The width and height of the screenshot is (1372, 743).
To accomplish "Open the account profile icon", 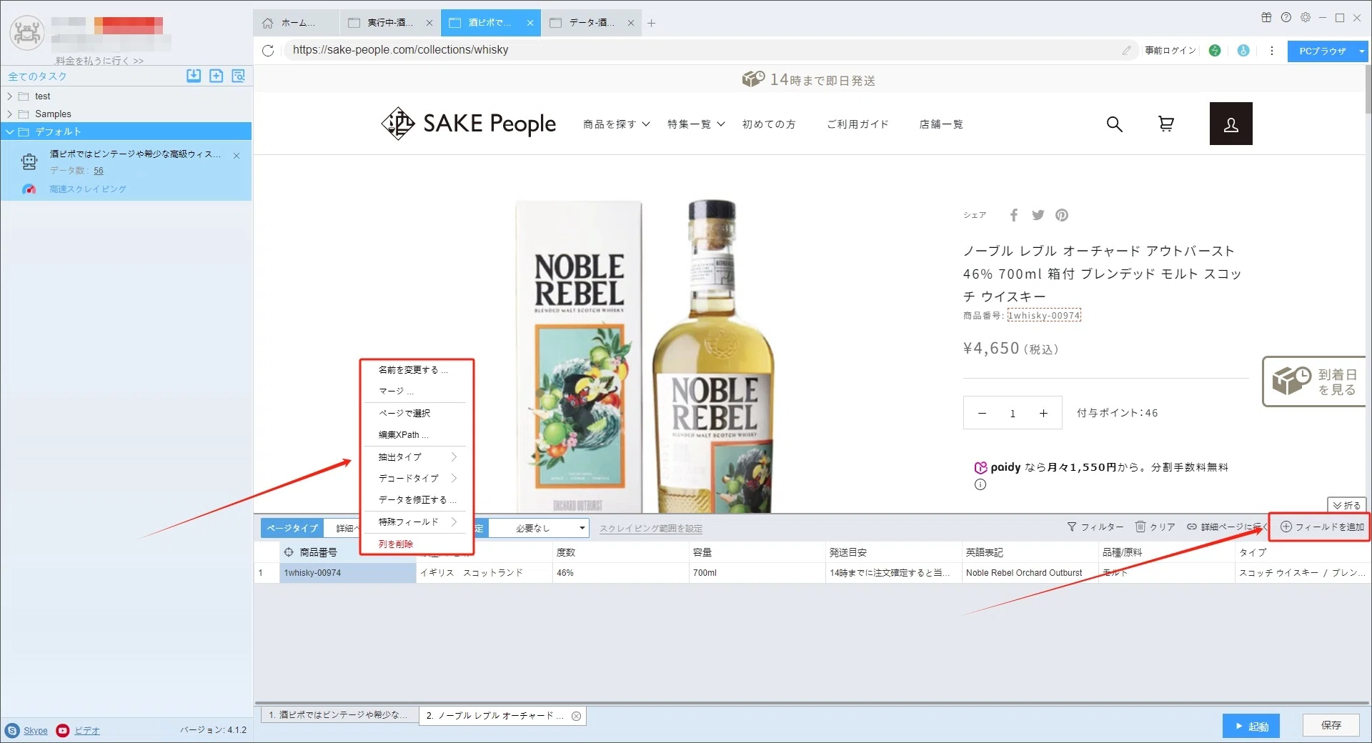I will pos(1231,124).
